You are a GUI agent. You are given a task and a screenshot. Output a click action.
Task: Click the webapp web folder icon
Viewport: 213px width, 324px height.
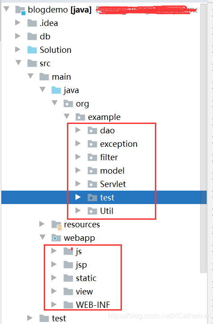pyautogui.click(x=56, y=238)
